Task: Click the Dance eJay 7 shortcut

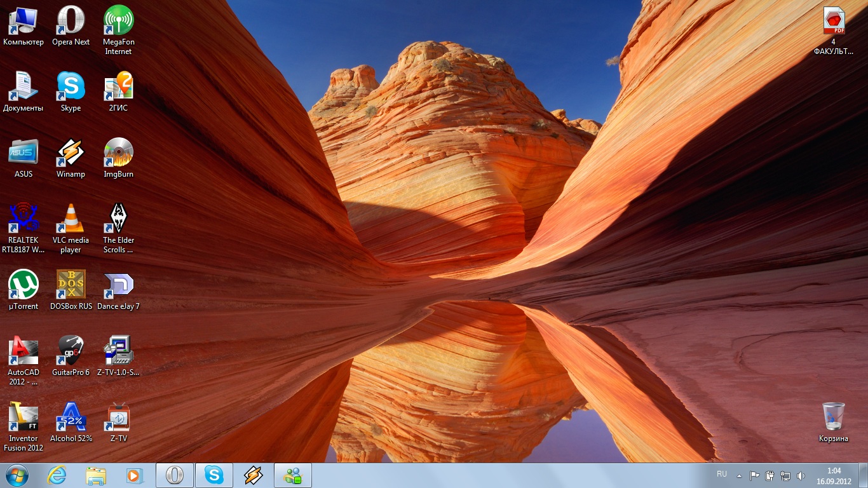Action: pyautogui.click(x=119, y=290)
